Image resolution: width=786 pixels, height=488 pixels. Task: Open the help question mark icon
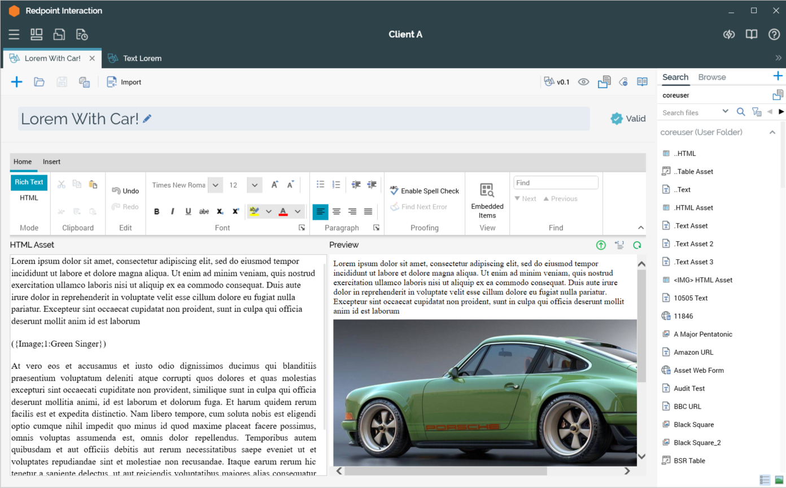coord(774,34)
